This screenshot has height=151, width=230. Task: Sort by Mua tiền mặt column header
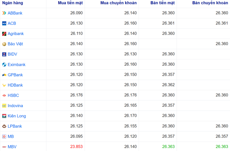70,3
